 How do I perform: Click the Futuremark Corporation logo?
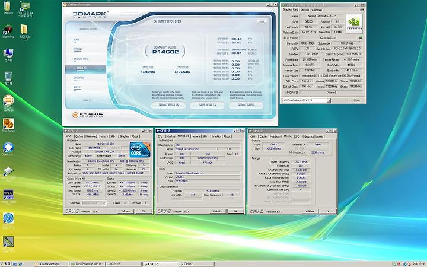[x=88, y=115]
